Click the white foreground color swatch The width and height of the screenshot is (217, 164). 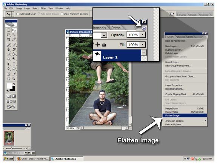coord(9,86)
